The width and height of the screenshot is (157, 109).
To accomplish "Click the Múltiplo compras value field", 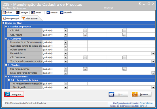I will pos(77,50).
